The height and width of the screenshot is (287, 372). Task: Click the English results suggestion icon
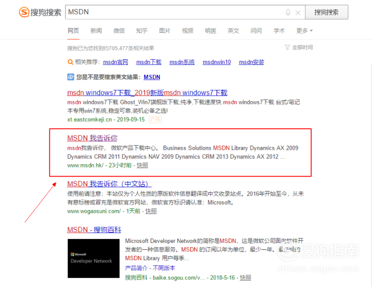tap(71, 77)
